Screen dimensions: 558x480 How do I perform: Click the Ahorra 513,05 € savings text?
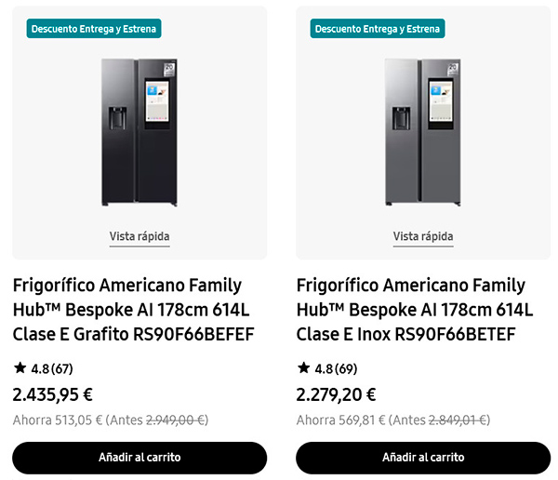(58, 420)
